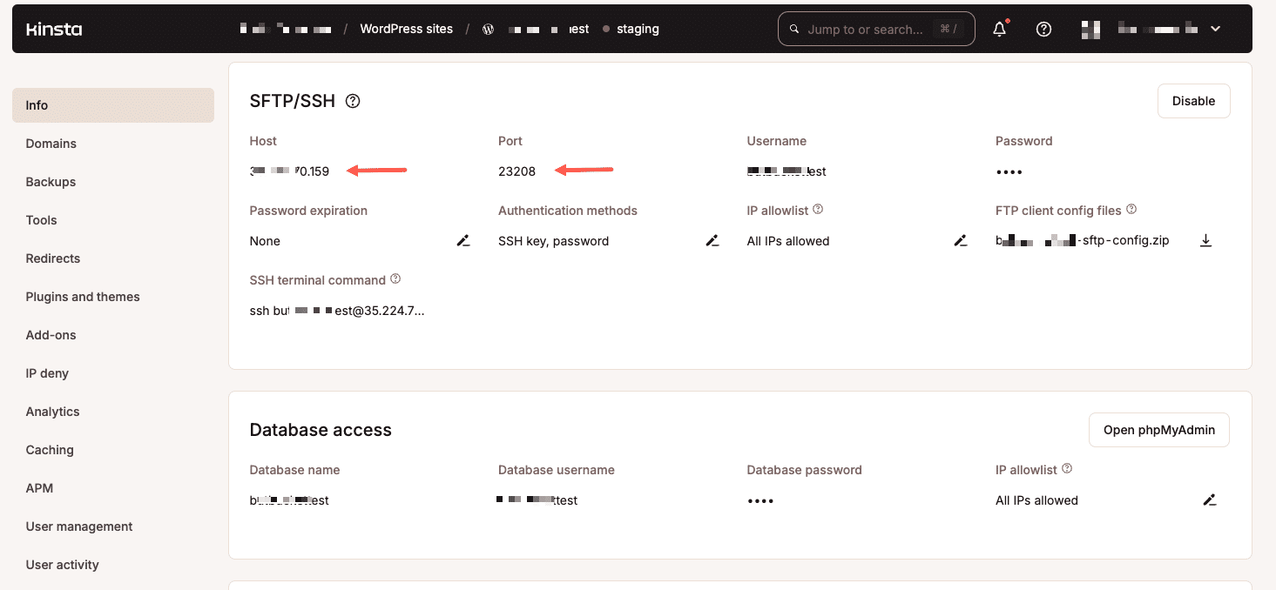Go to Backups in sidebar
The width and height of the screenshot is (1276, 590).
[x=51, y=182]
